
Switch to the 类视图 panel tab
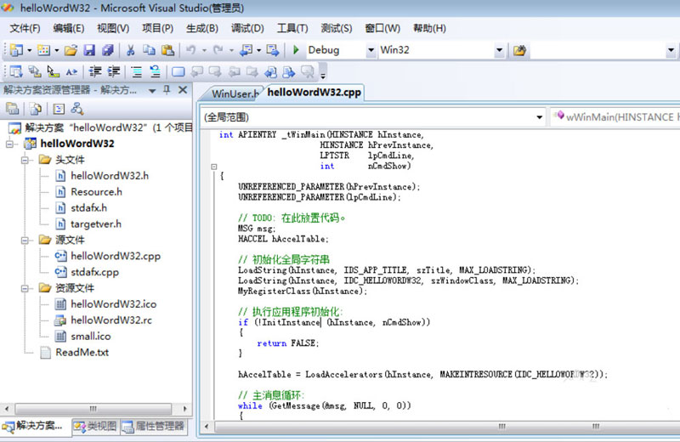(x=93, y=426)
